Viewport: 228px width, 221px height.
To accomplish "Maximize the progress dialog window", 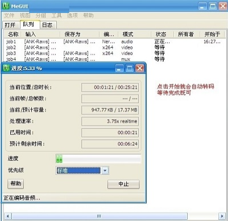I will [x=130, y=68].
